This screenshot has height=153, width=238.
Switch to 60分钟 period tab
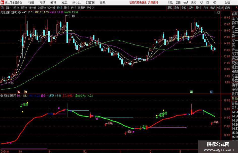tap(51, 8)
